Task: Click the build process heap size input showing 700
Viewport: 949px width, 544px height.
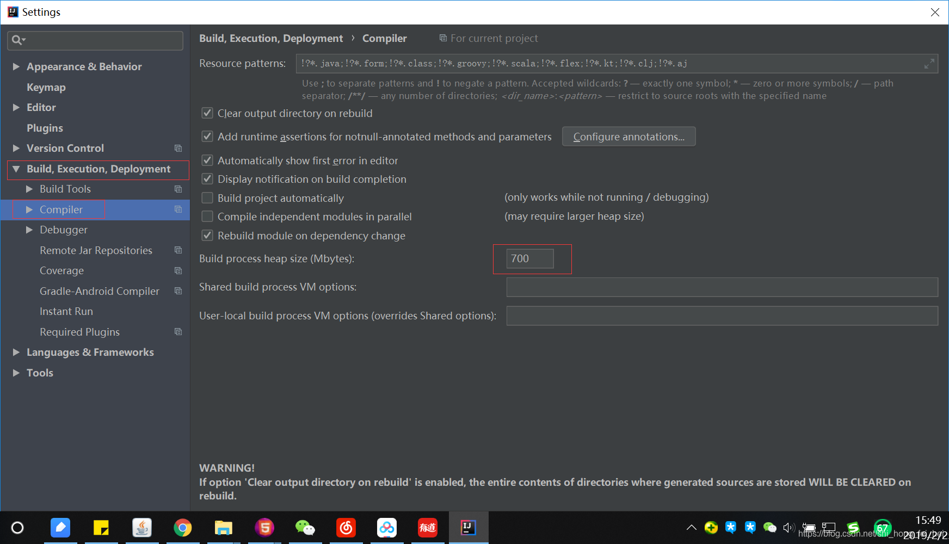Action: click(529, 258)
